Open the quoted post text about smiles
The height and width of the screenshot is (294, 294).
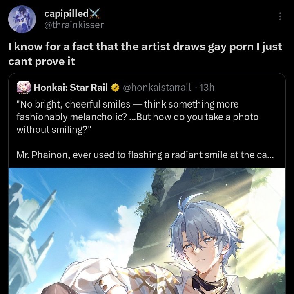click(x=137, y=117)
